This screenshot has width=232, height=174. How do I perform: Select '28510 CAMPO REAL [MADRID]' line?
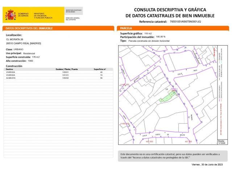pos(24,43)
